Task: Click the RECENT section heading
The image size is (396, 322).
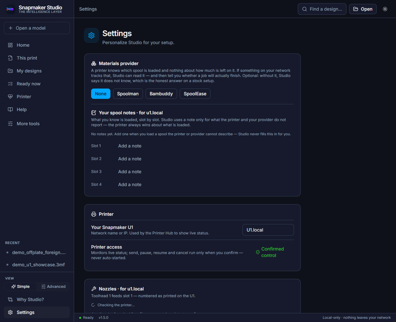Action: point(13,243)
